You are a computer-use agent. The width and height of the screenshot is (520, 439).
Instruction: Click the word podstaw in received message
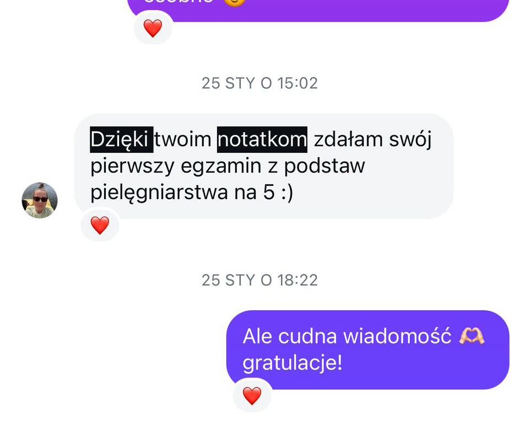pos(324,166)
